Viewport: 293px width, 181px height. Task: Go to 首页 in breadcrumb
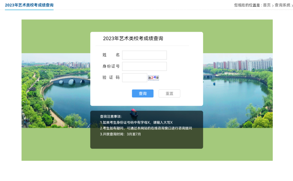point(267,5)
